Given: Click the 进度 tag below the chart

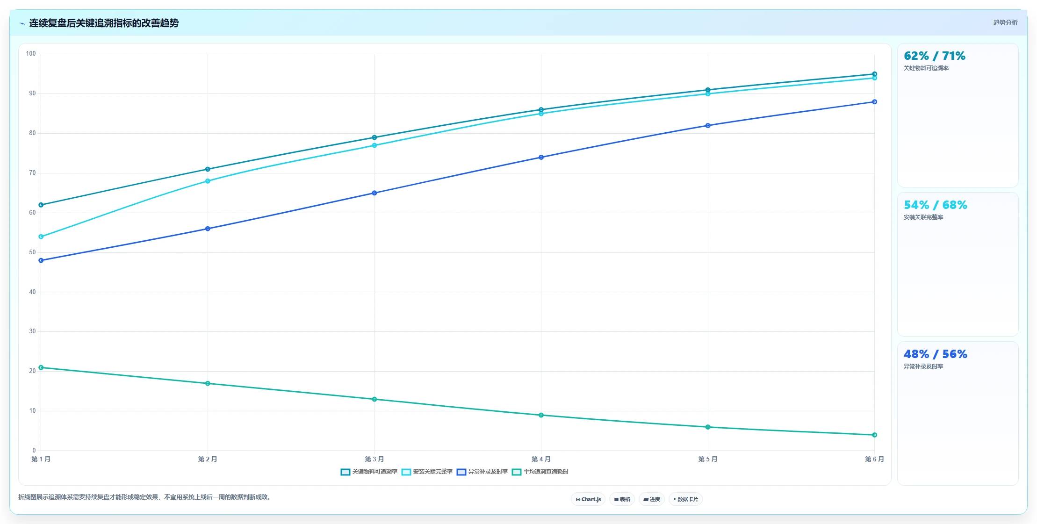Looking at the screenshot, I should (x=652, y=499).
